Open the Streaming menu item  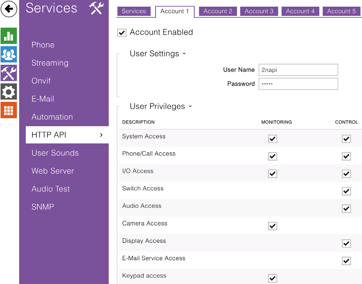(x=50, y=63)
